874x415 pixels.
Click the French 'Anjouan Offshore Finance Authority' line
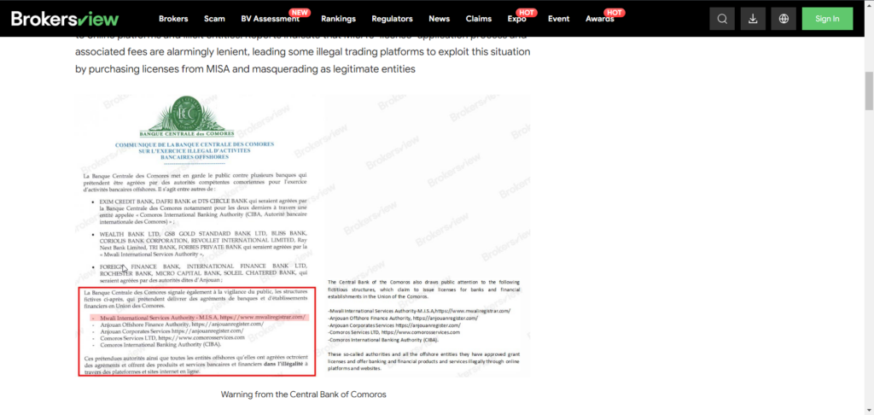[181, 324]
